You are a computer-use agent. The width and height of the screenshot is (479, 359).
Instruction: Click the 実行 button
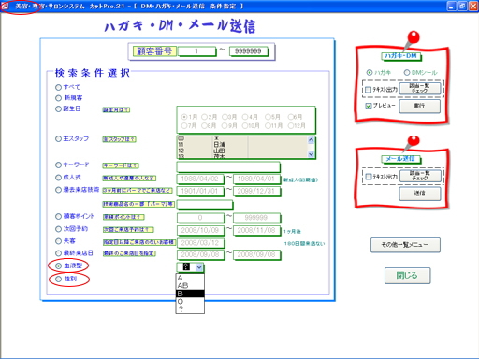420,106
